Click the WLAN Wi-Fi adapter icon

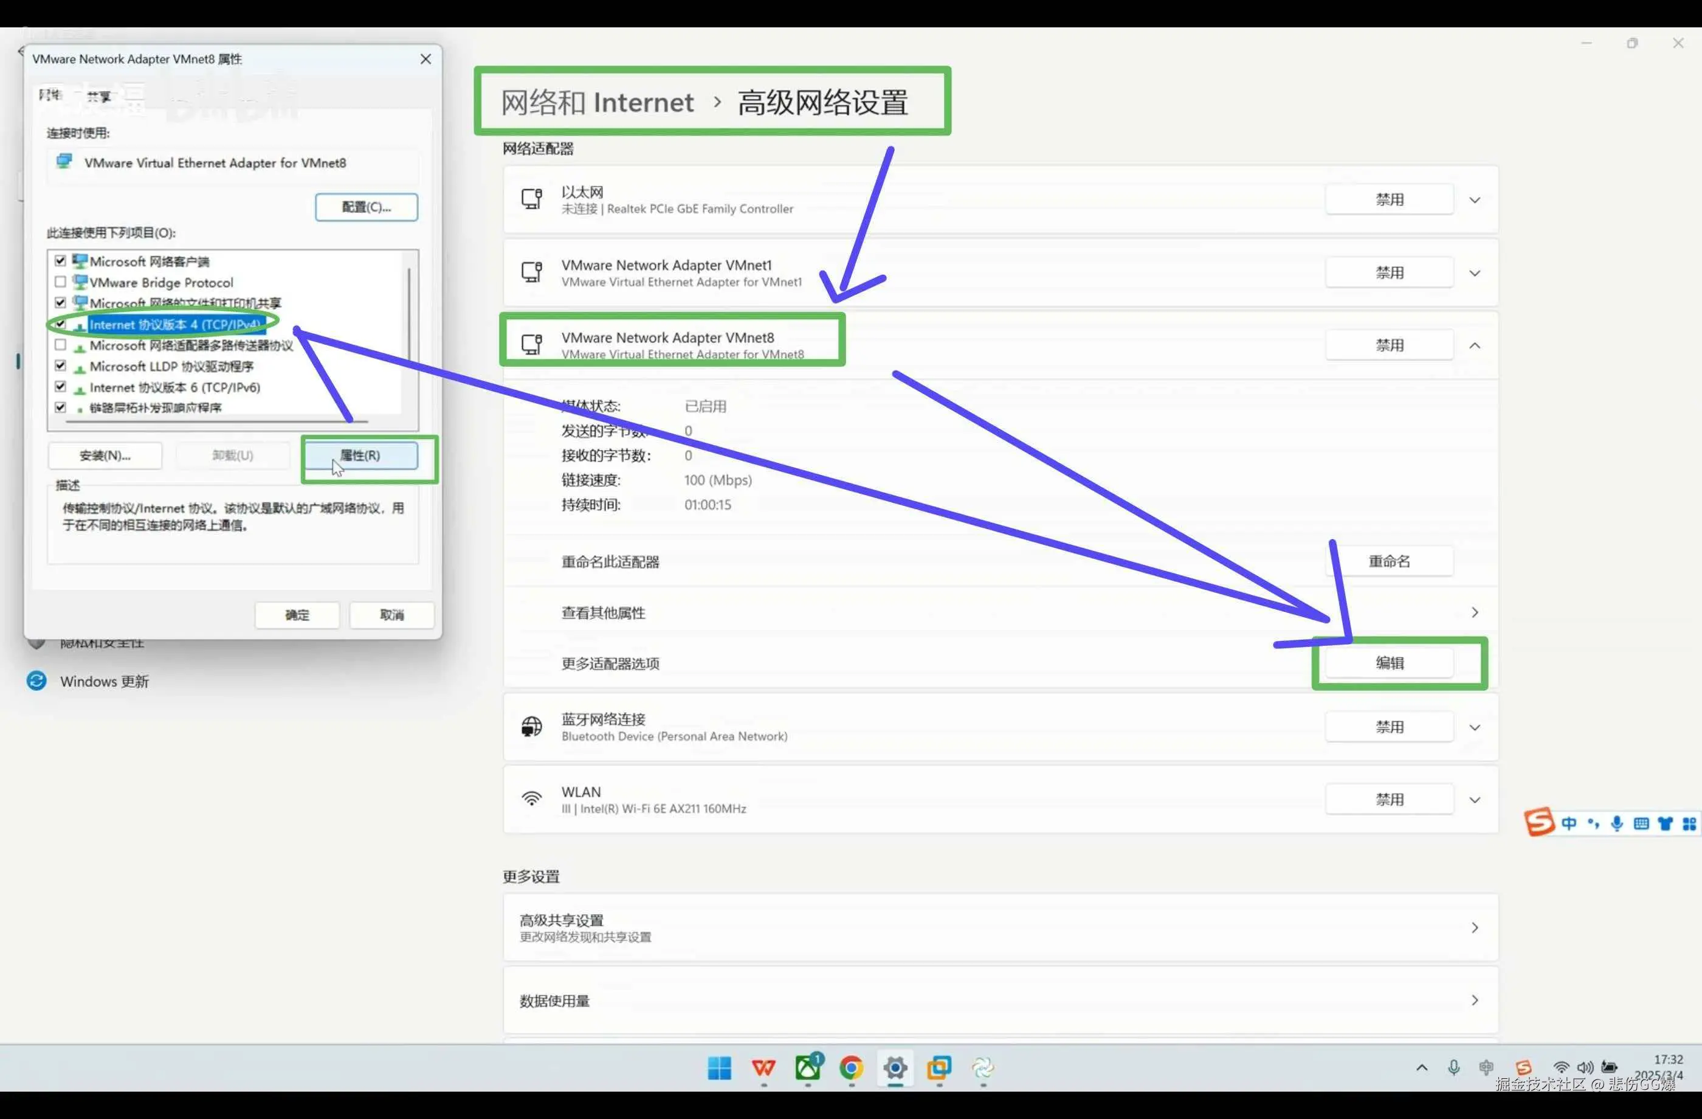(x=531, y=799)
